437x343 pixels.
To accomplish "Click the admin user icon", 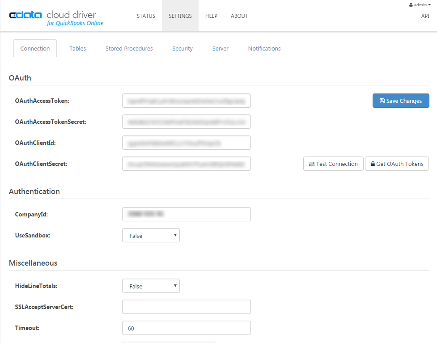I will (x=411, y=5).
